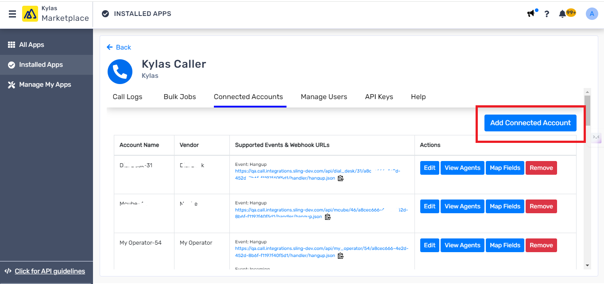Copy the My Operator-54 hangup webhook URL
The image size is (604, 284).
[x=341, y=256]
